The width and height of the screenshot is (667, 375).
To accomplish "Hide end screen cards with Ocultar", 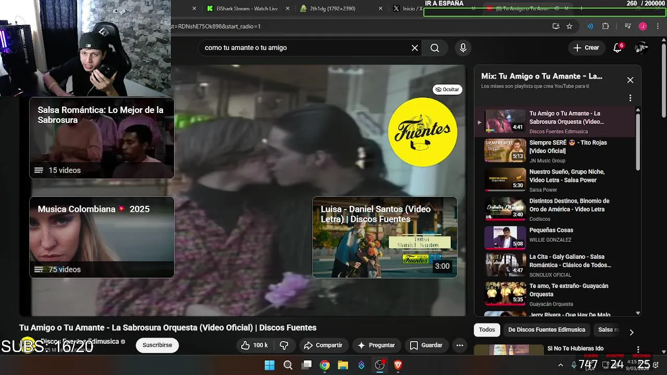I will click(447, 90).
